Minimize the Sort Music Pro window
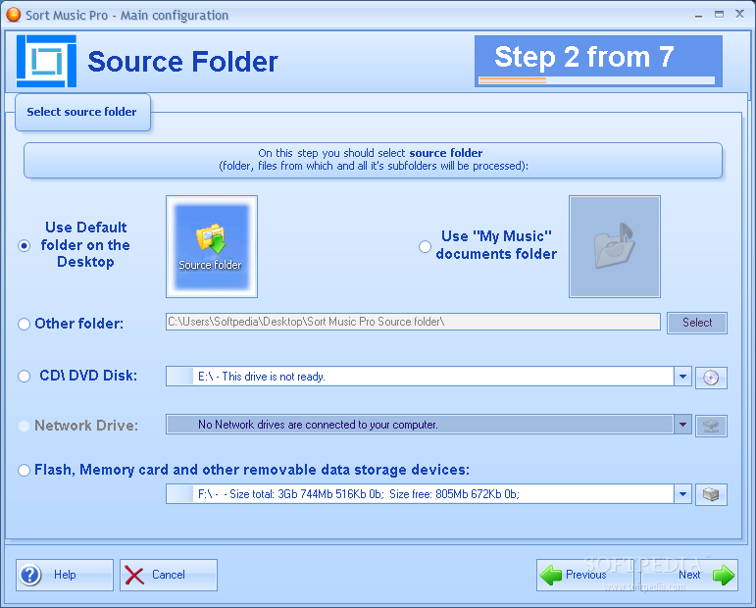756x608 pixels. pos(698,15)
